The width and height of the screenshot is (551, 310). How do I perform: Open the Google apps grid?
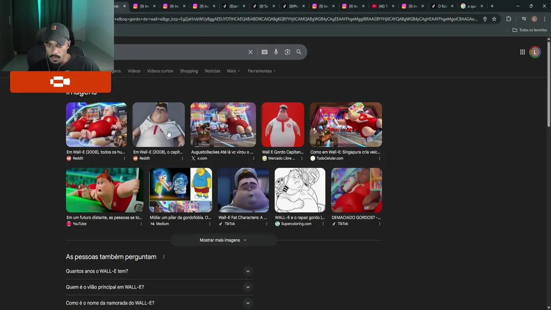(522, 52)
